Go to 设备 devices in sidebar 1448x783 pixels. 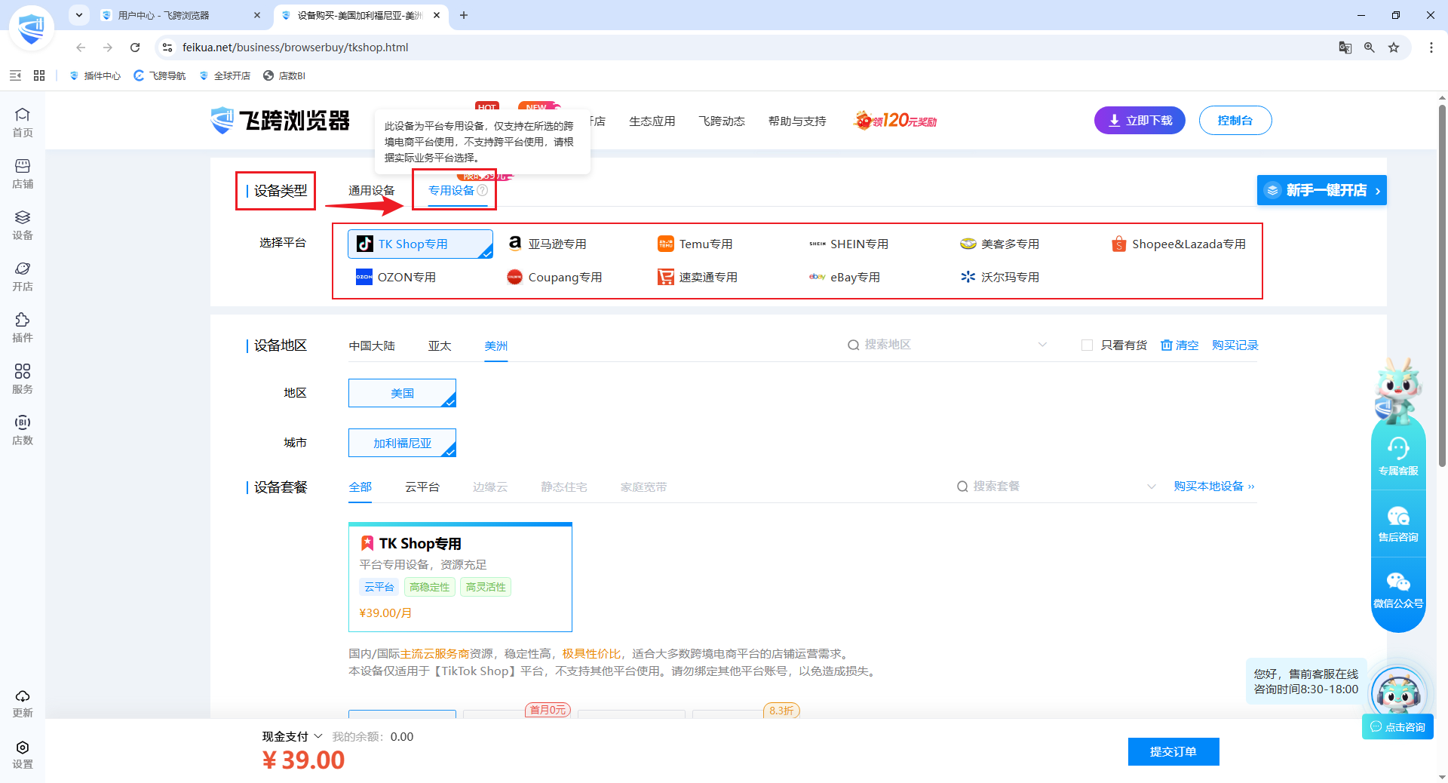pos(23,225)
